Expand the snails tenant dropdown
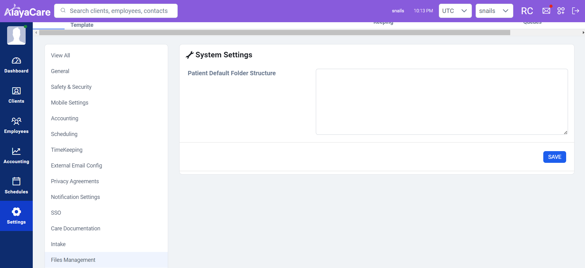The image size is (585, 268). point(494,11)
